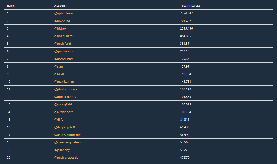Click the interest value 290.16
Viewport: 277px width, 164px height.
184,51
